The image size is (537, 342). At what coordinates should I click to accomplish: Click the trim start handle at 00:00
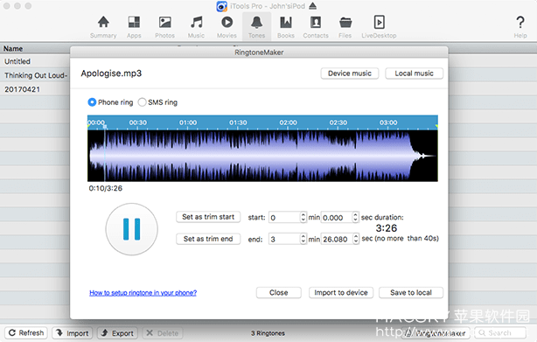pyautogui.click(x=88, y=126)
